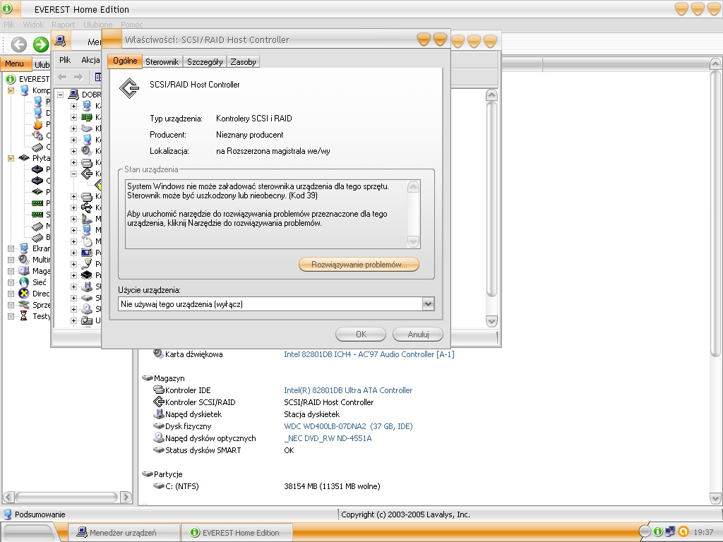The width and height of the screenshot is (723, 542).
Task: Open the WDC WD400LB-07DNA2 disk link
Action: point(348,426)
